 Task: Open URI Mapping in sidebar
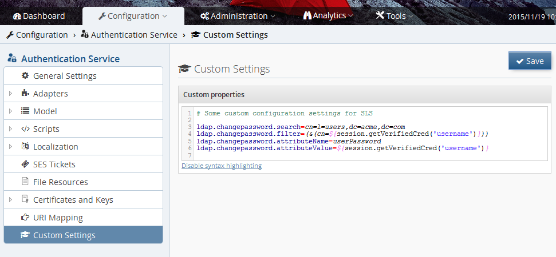click(84, 217)
